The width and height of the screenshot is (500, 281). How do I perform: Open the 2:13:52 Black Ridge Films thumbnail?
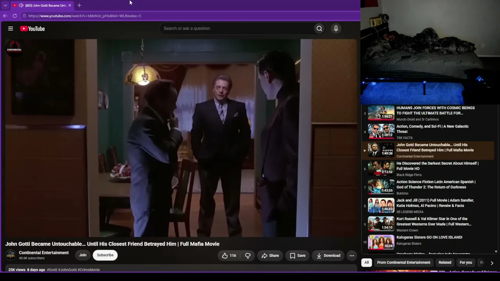pyautogui.click(x=381, y=168)
